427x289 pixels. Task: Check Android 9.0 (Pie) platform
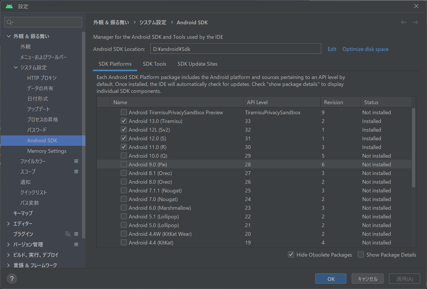click(x=124, y=164)
